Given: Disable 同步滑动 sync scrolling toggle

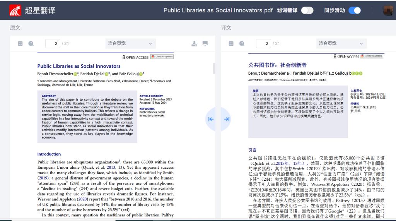Looking at the screenshot, I should (x=354, y=10).
